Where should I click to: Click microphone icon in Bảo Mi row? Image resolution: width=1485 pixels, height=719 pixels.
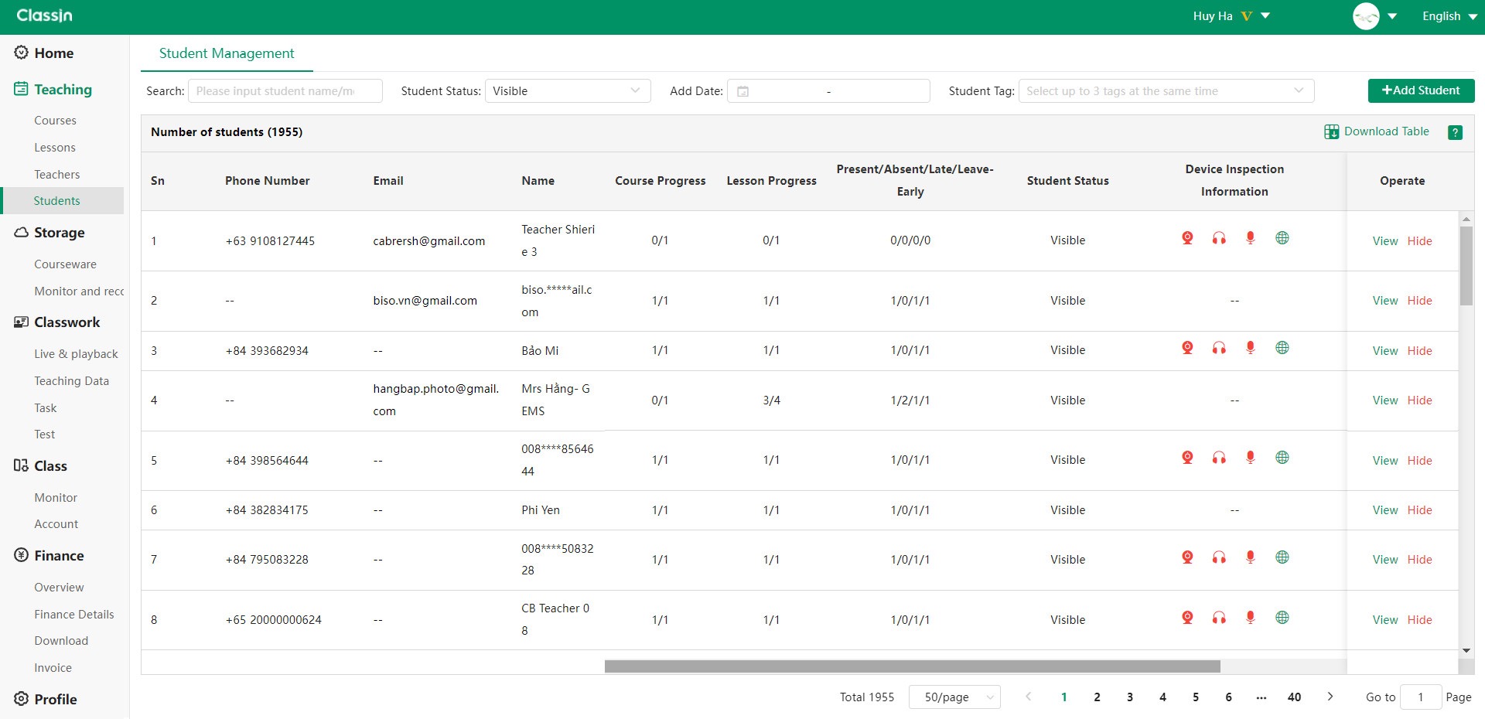click(x=1250, y=348)
